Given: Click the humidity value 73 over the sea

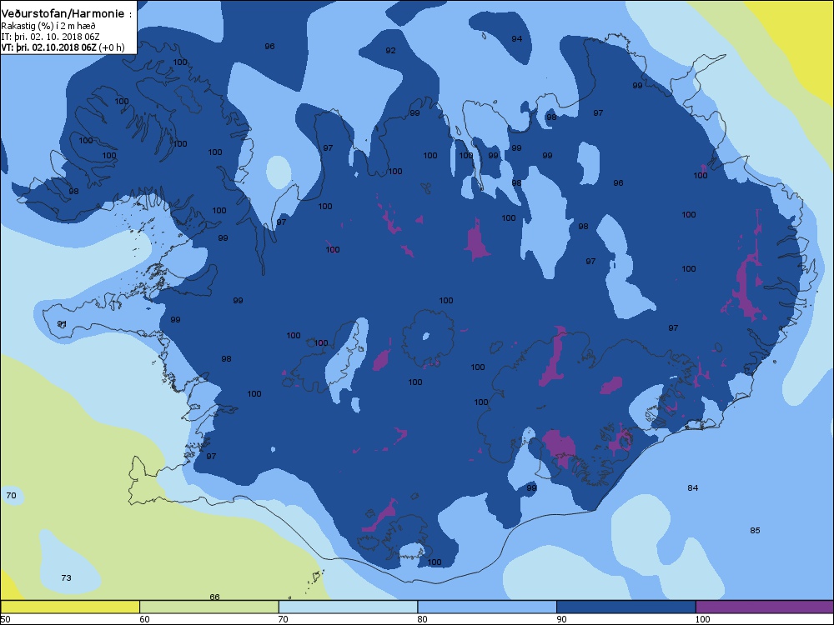Looking at the screenshot, I should click(x=66, y=577).
